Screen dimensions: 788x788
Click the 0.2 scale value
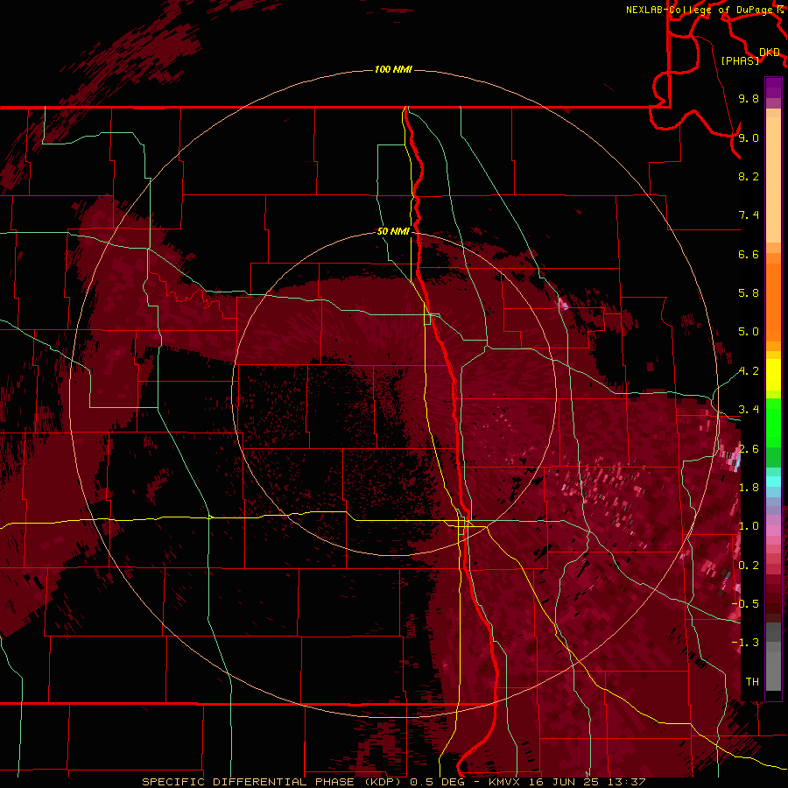(x=749, y=566)
